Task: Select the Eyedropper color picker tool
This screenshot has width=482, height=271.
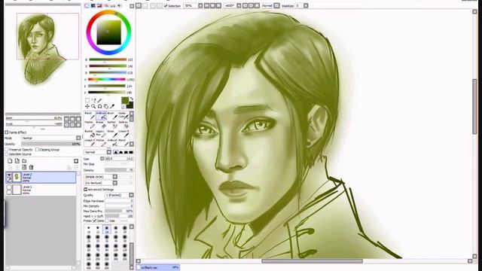Action: click(x=112, y=106)
